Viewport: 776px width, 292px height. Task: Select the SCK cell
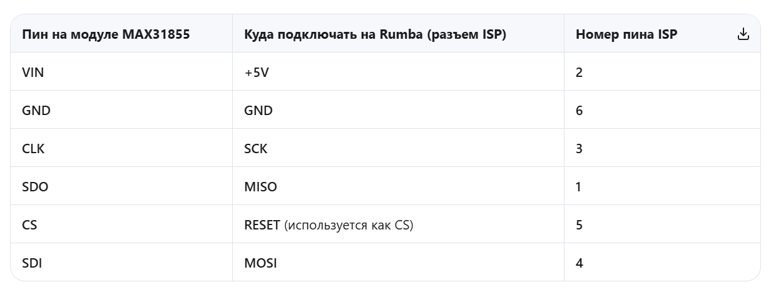point(256,149)
